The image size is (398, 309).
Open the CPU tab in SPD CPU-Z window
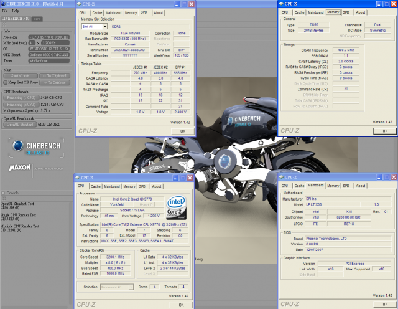(83, 12)
